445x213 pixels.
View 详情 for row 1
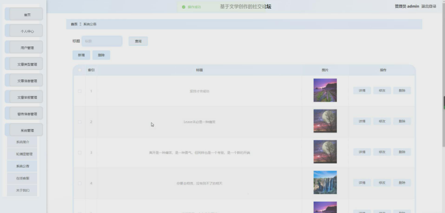tap(362, 91)
